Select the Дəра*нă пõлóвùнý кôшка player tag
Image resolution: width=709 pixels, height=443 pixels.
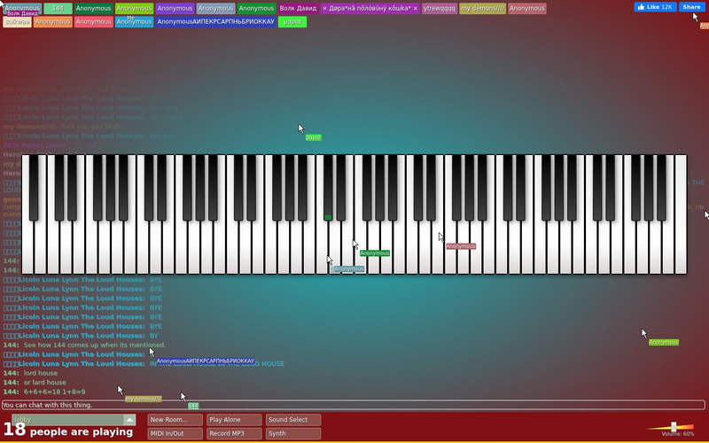[370, 9]
